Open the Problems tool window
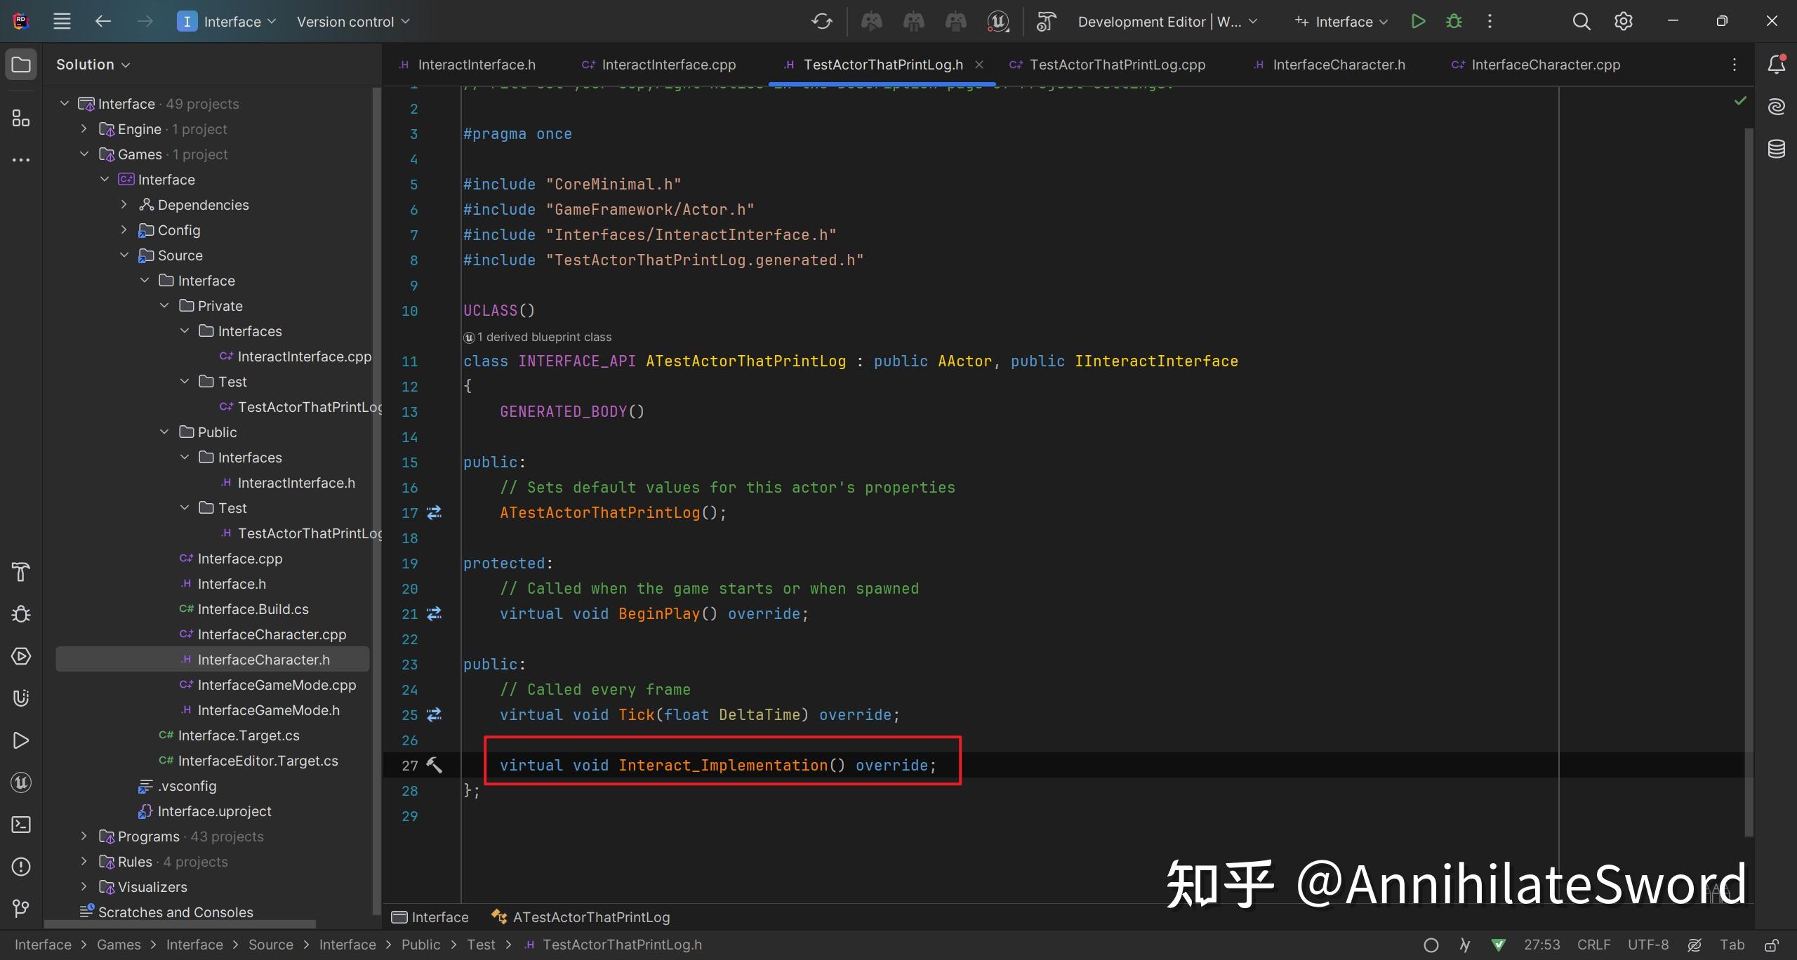Viewport: 1797px width, 960px height. coord(21,867)
